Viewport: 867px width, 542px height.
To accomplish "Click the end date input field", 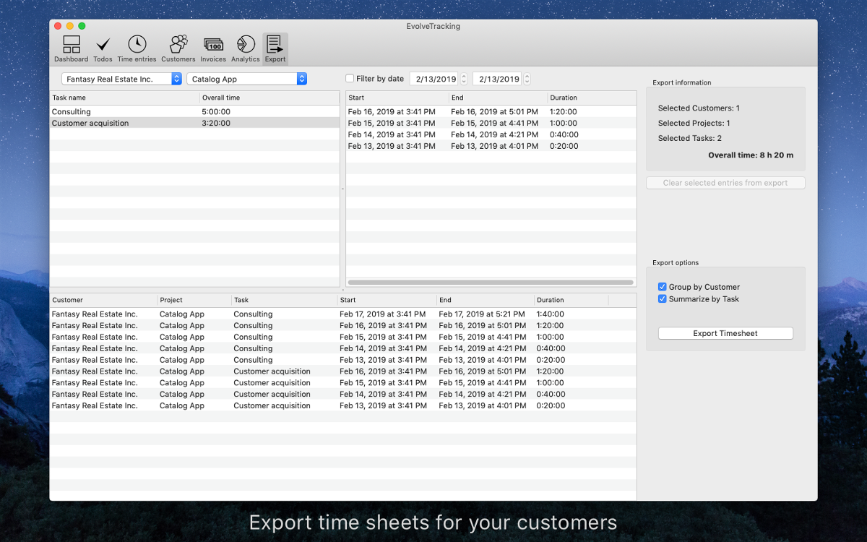I will tap(497, 79).
